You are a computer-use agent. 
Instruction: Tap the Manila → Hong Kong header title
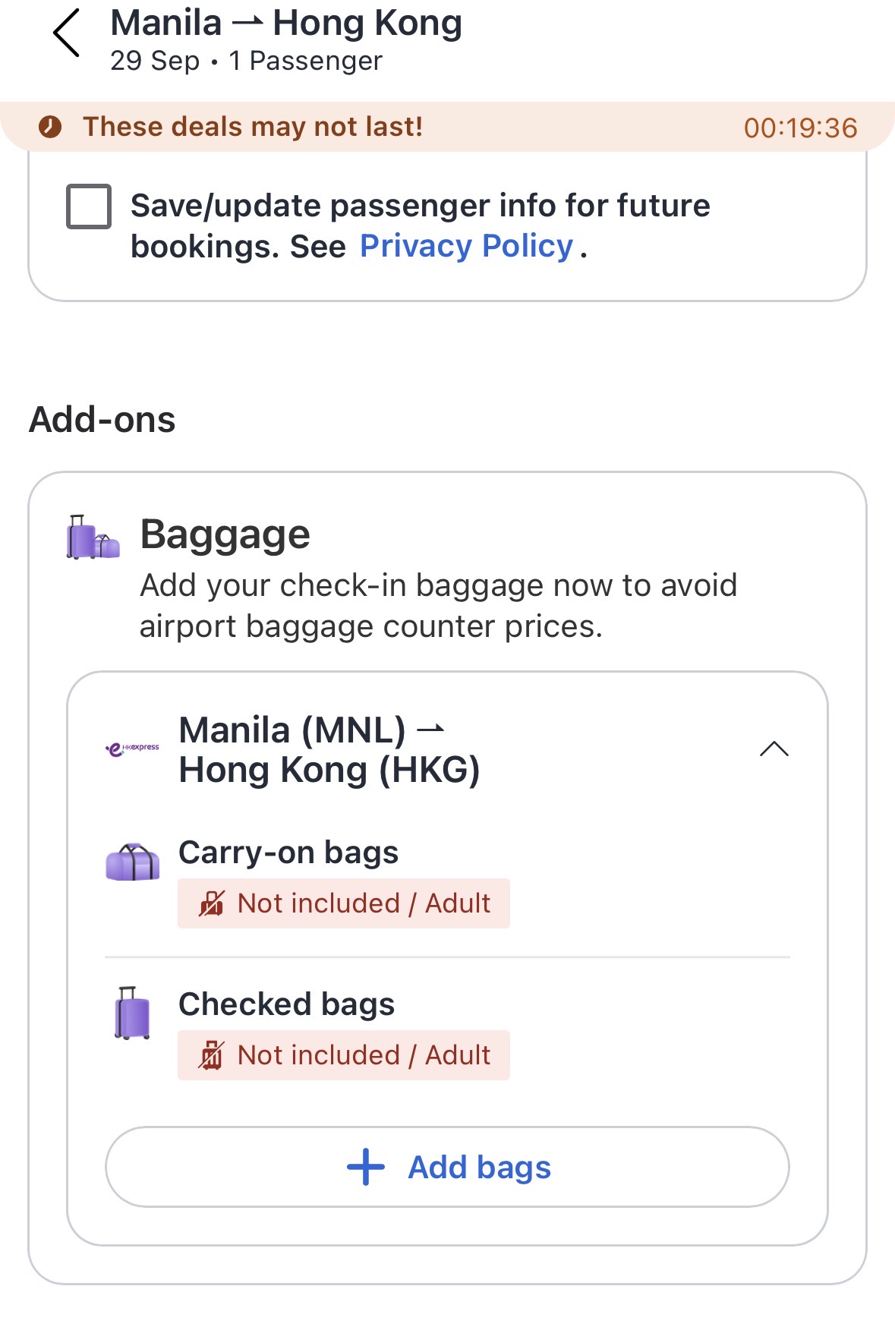pos(286,24)
